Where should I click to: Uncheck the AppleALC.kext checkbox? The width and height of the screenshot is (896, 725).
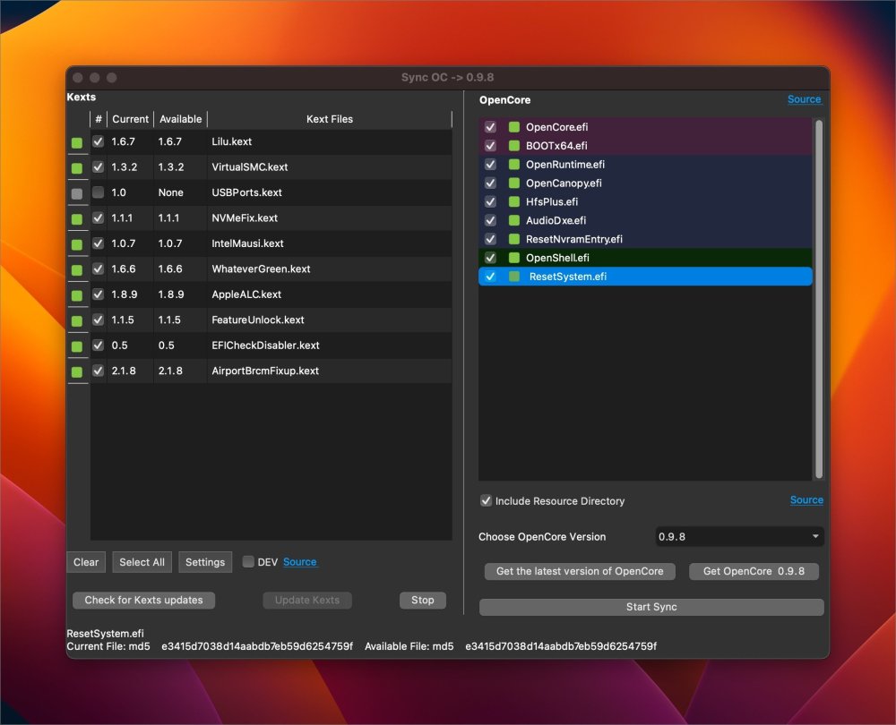(99, 294)
